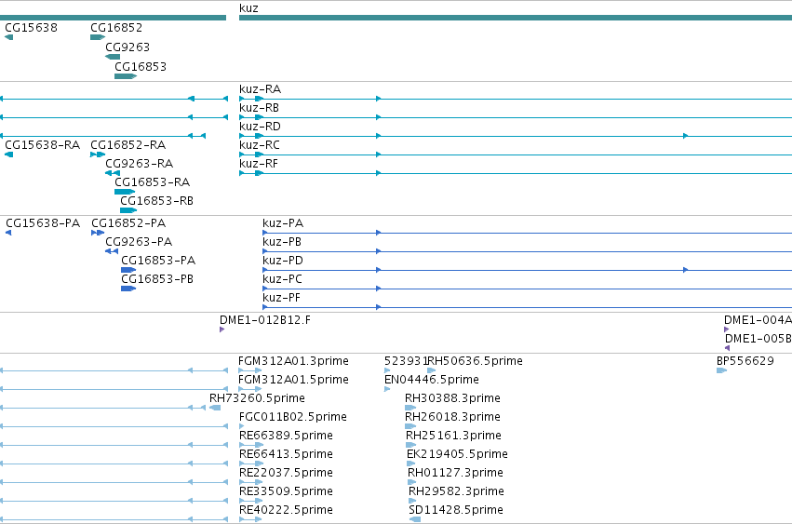Click the arrow glyph under CG15638-RA
The height and width of the screenshot is (524, 792).
pyautogui.click(x=8, y=155)
